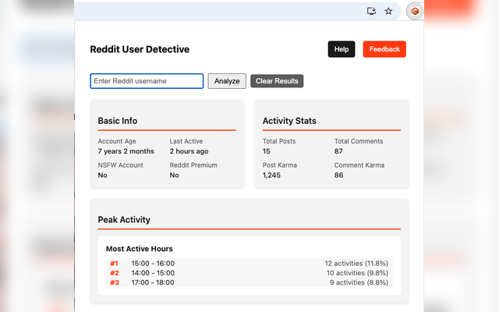
Task: Focus the Enter Reddit username field
Action: (x=147, y=81)
